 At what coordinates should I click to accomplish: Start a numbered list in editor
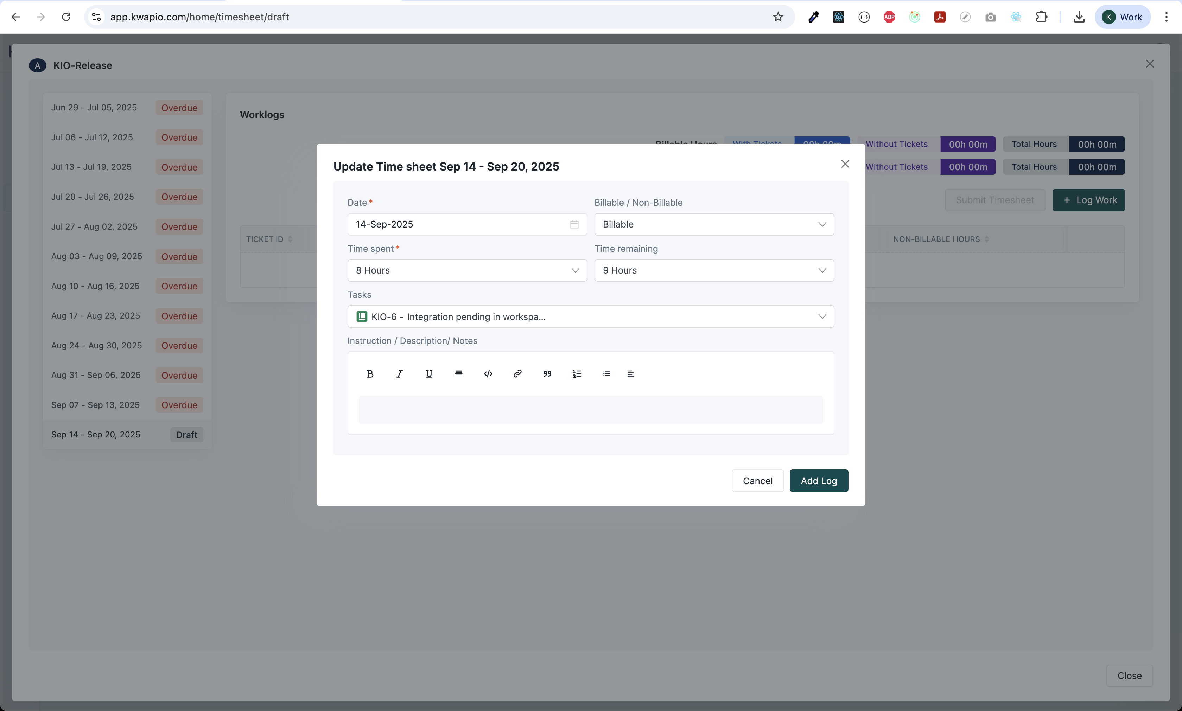(x=577, y=374)
